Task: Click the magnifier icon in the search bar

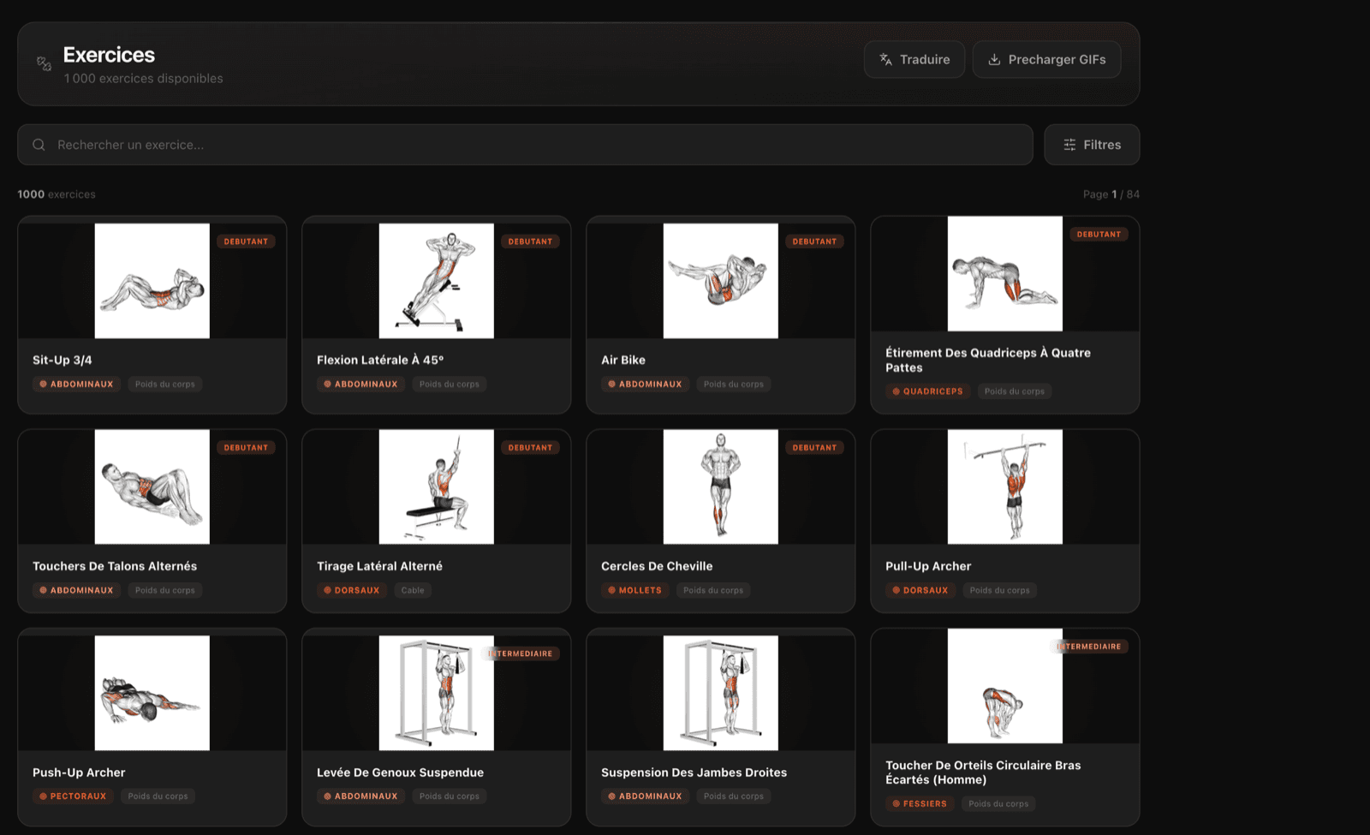Action: pyautogui.click(x=39, y=144)
